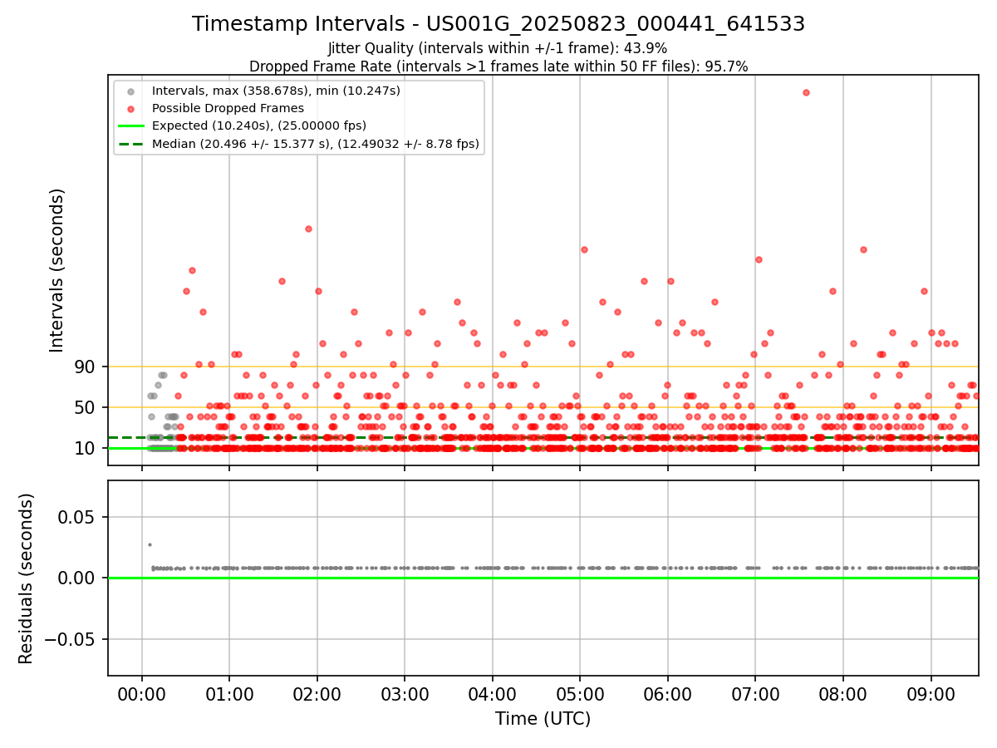Click the legend entry "Intervals, max (358.678s), min (10.247s)"
This screenshot has height=748, width=997.
277,90
